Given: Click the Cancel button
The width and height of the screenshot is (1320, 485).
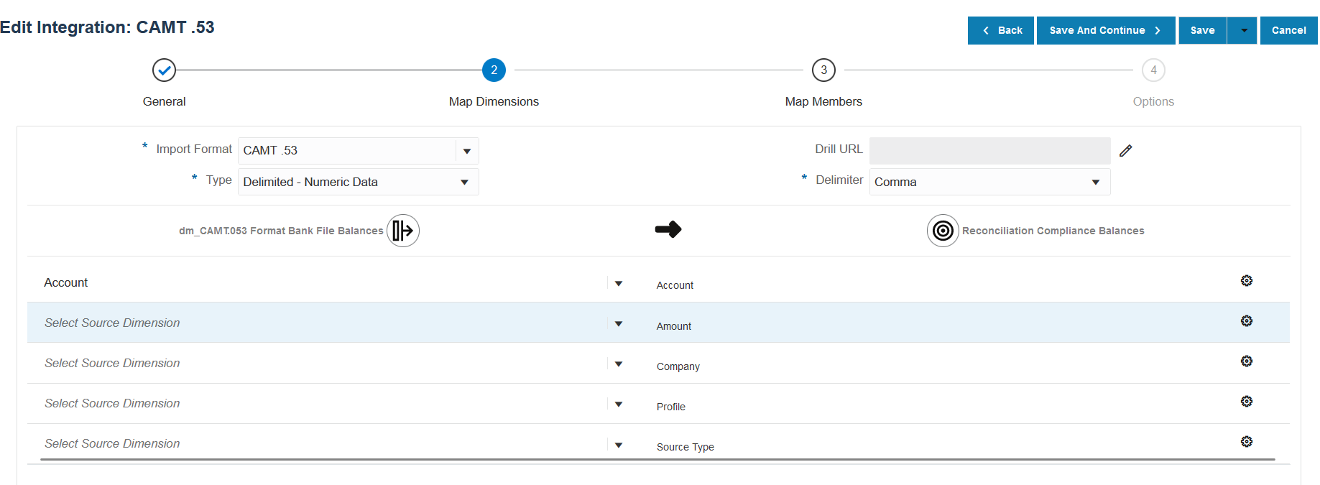Looking at the screenshot, I should (x=1288, y=30).
